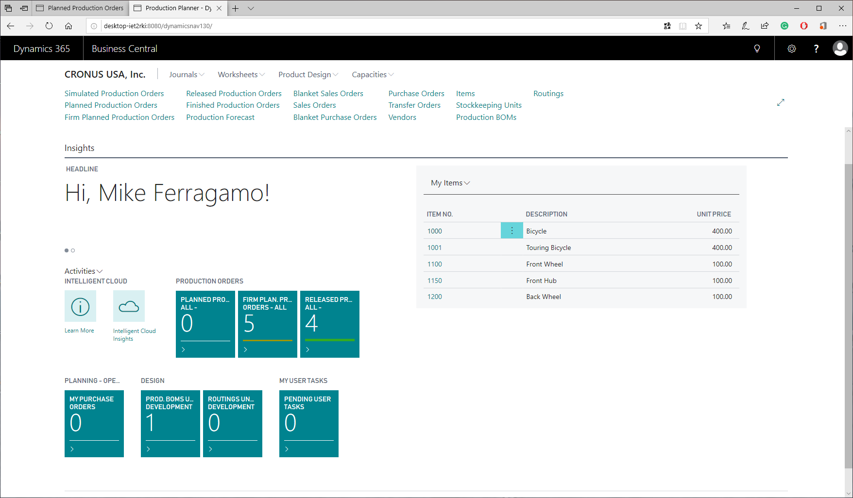Viewport: 853px width, 498px height.
Task: Open the Transfer Orders link
Action: 414,105
